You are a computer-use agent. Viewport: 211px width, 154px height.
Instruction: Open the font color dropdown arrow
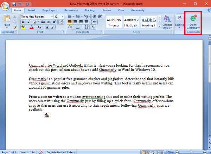35,27
